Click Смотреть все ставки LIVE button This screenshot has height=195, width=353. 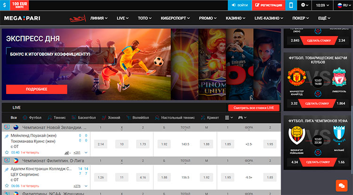pos(254,108)
